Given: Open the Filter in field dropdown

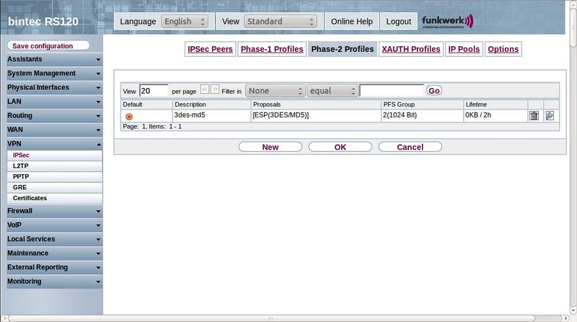Looking at the screenshot, I should click(275, 91).
